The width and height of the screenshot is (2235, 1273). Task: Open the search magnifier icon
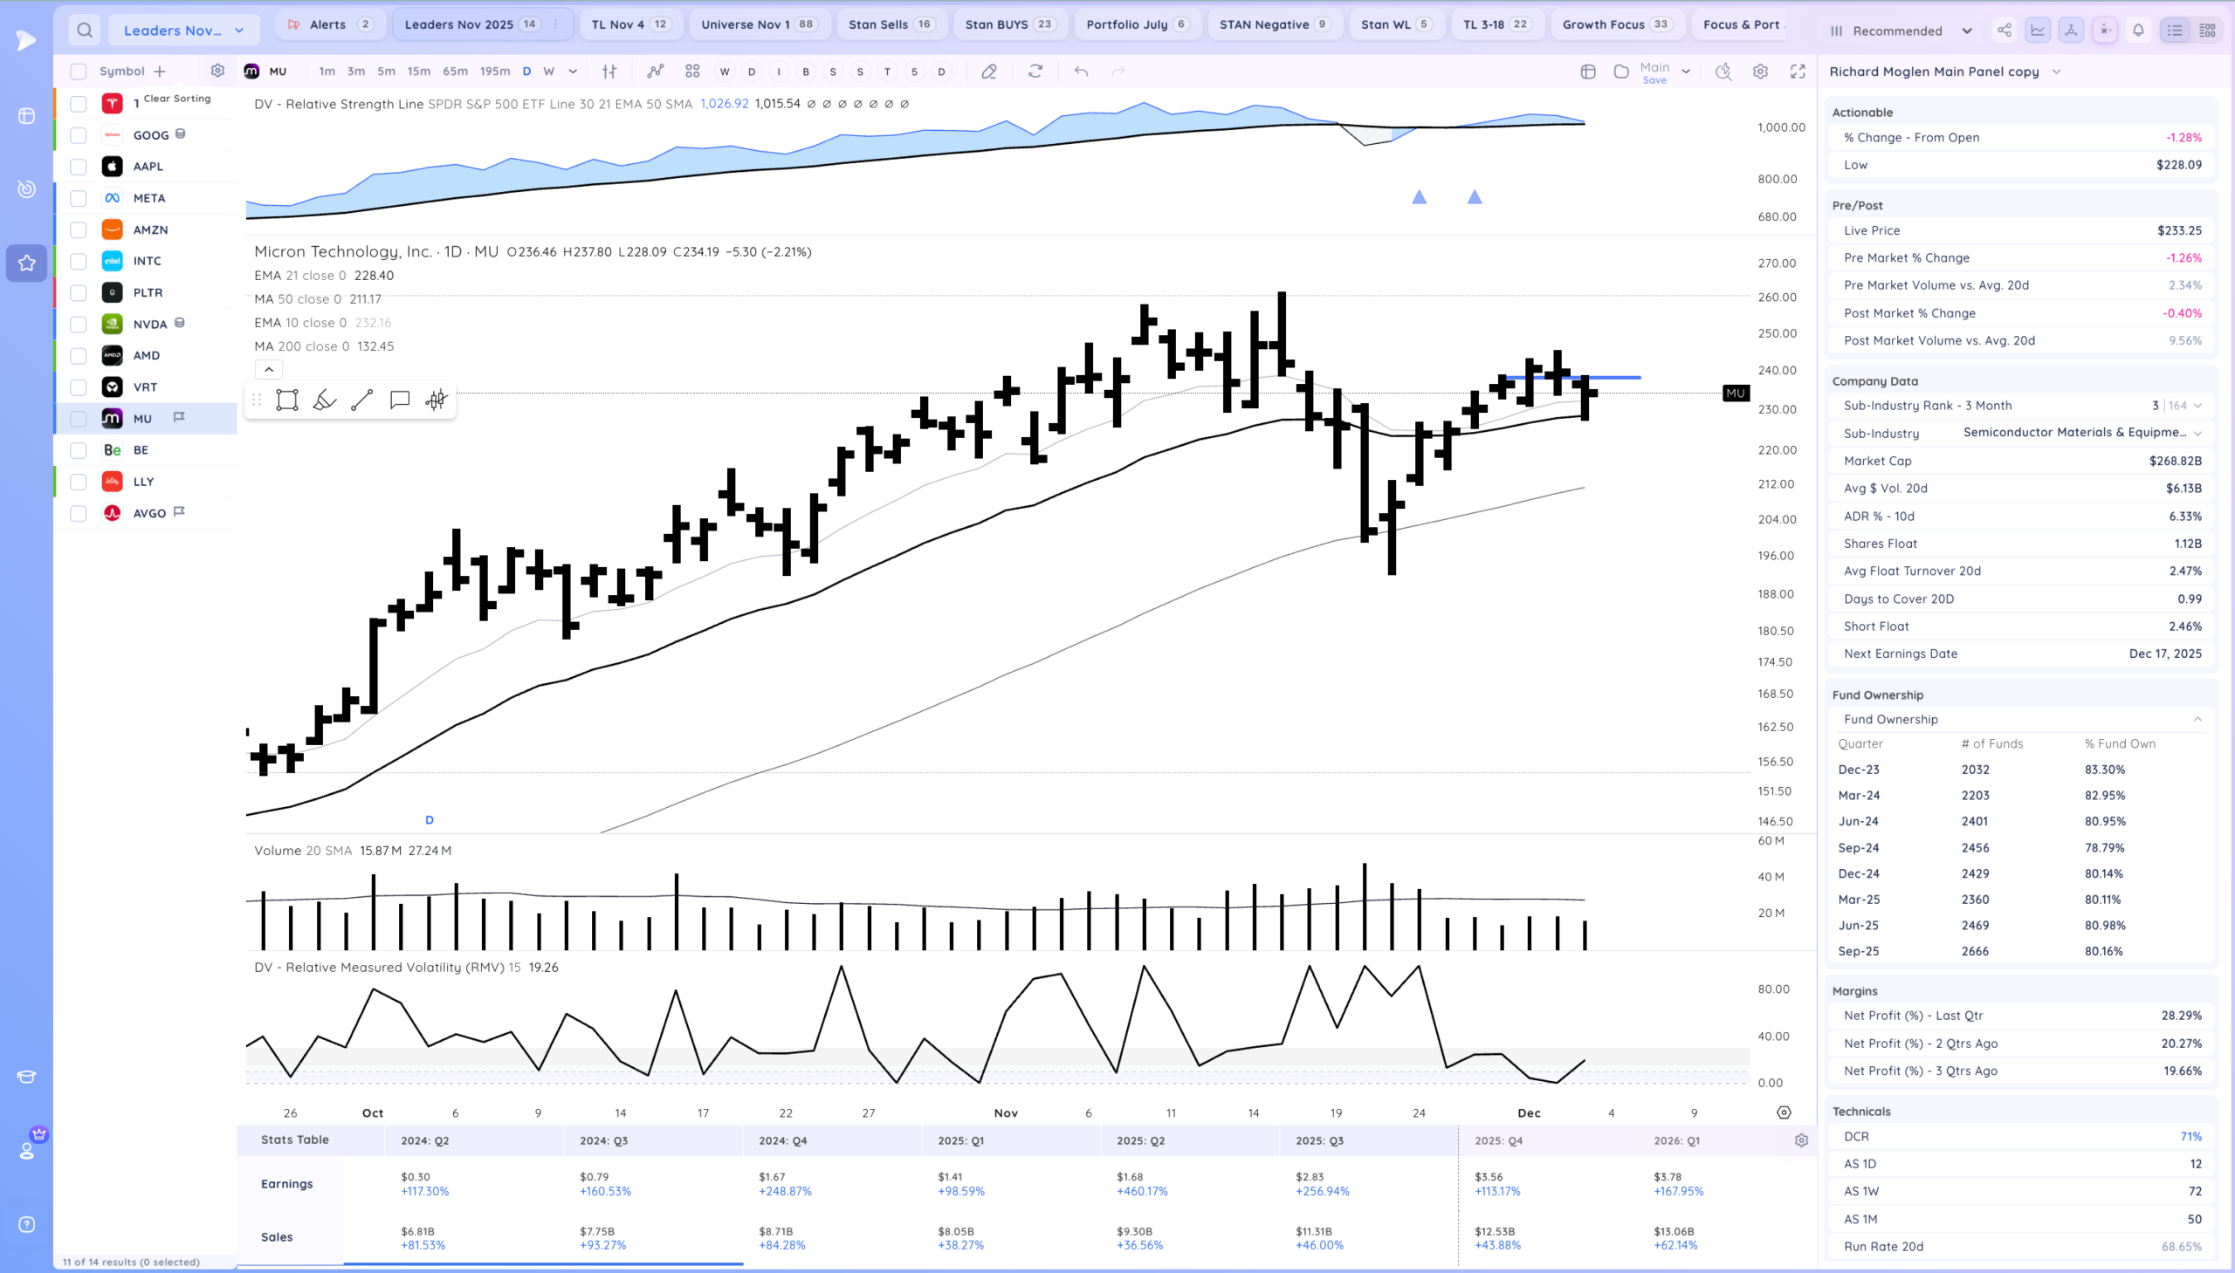pos(84,31)
